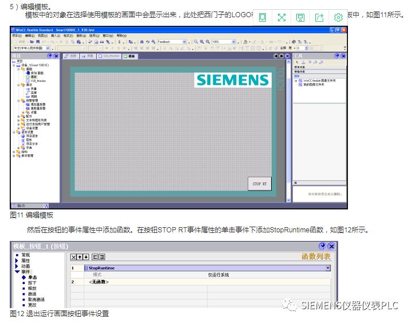Click the portrait reading mode icon in overlay bar
This screenshot has width=411, height=323.
pos(263,18)
